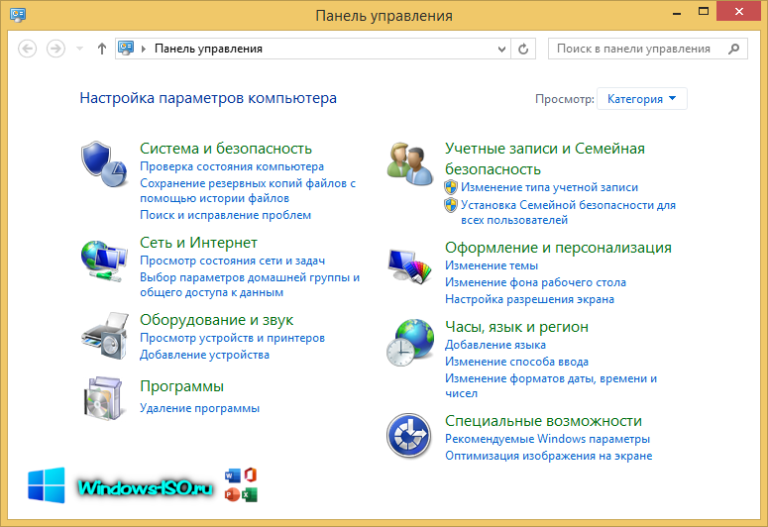
Task: Click the Back navigation arrow
Action: [28, 49]
